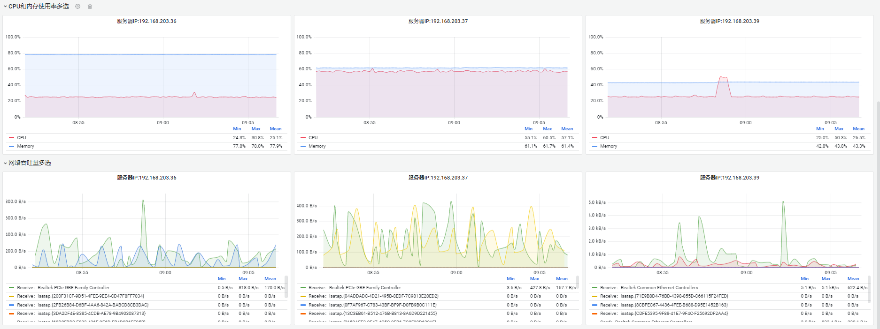Sort the 192.168.203.37 network legend by Min
880x329 pixels.
[510, 279]
